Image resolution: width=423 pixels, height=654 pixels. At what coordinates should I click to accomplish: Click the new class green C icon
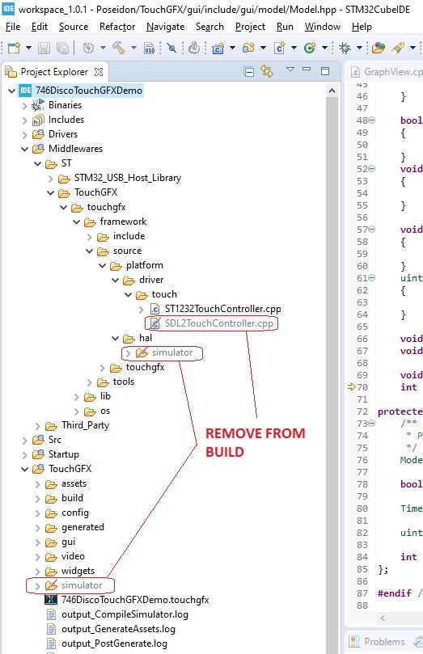click(310, 49)
